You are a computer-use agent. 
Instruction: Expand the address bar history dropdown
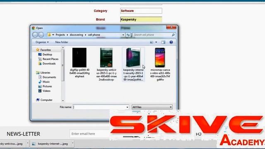point(123,35)
